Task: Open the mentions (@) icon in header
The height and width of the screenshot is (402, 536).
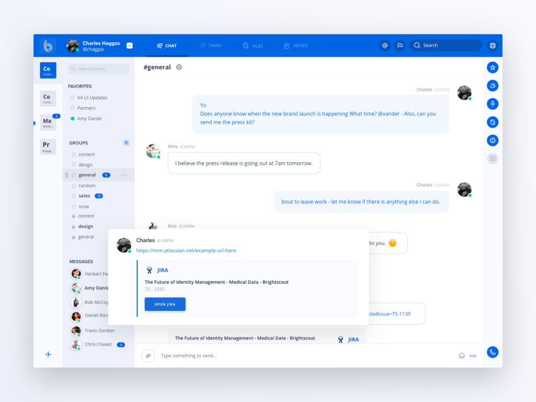Action: click(x=385, y=46)
